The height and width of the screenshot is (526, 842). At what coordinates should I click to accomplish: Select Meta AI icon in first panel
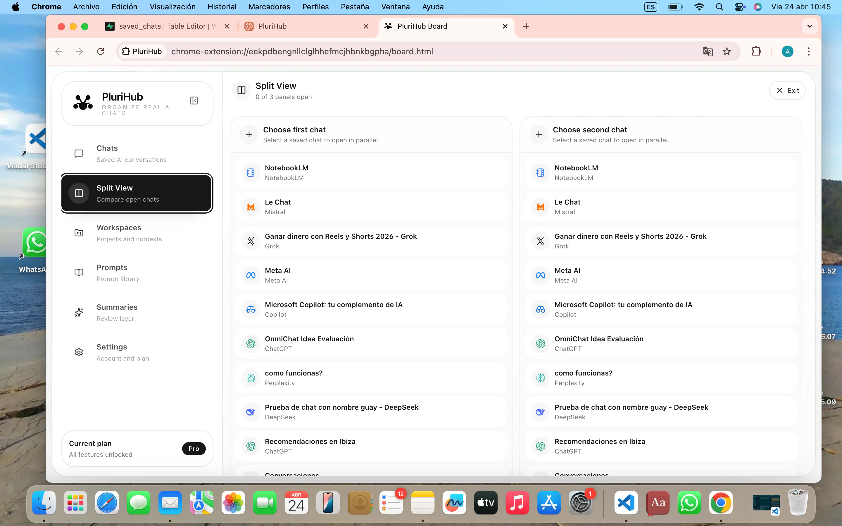(251, 275)
